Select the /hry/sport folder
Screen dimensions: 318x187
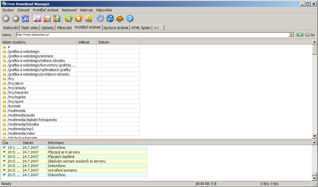click(x=70, y=102)
